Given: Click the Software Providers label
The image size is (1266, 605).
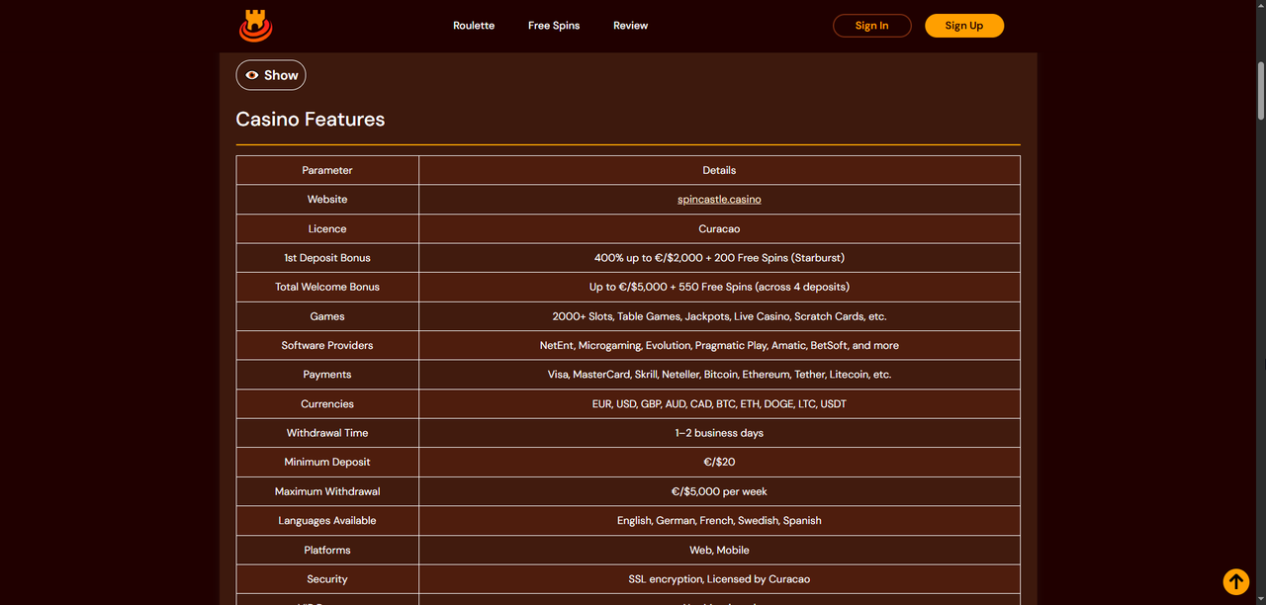Looking at the screenshot, I should point(327,345).
